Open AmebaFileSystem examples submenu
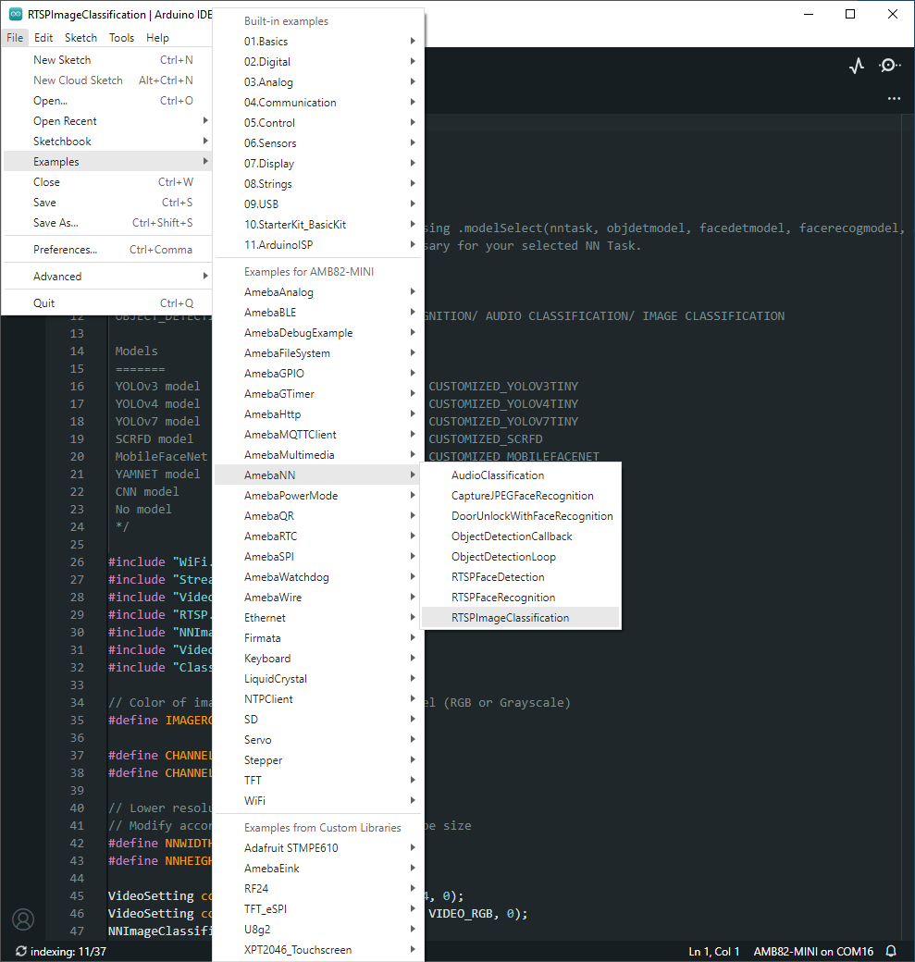This screenshot has width=915, height=962. (318, 352)
